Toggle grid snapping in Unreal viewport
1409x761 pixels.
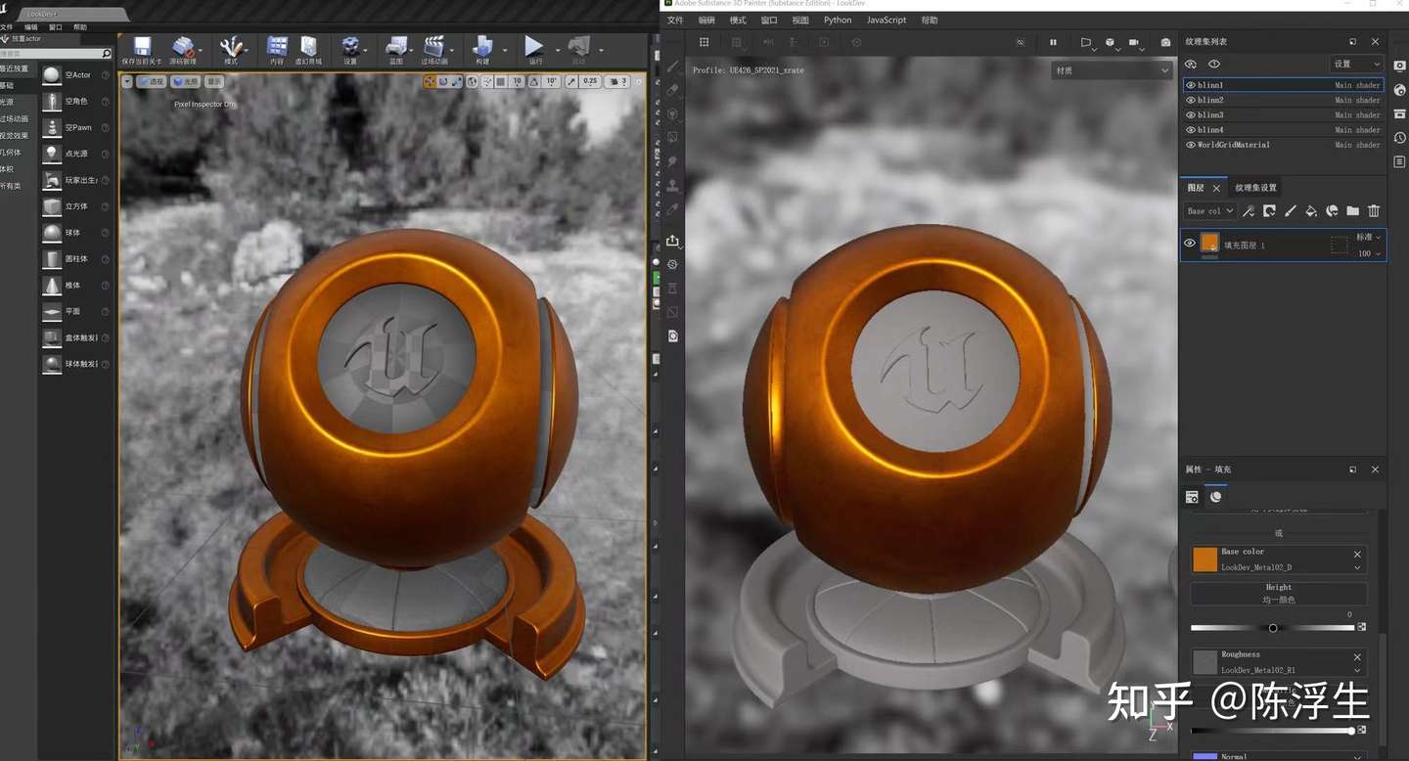point(501,81)
